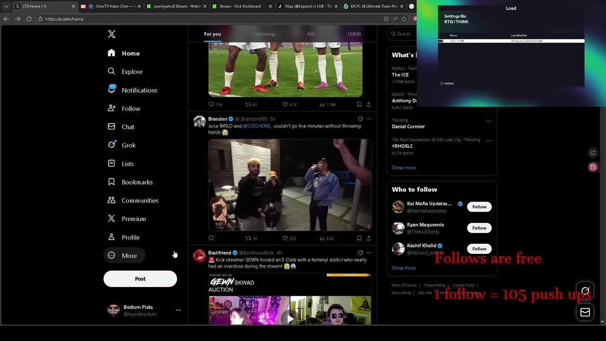The height and width of the screenshot is (341, 606).
Task: Open Terms of Service link
Action: click(404, 285)
